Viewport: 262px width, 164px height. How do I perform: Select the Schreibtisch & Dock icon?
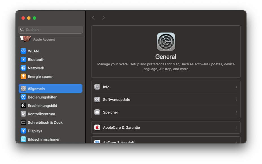[x=23, y=122]
